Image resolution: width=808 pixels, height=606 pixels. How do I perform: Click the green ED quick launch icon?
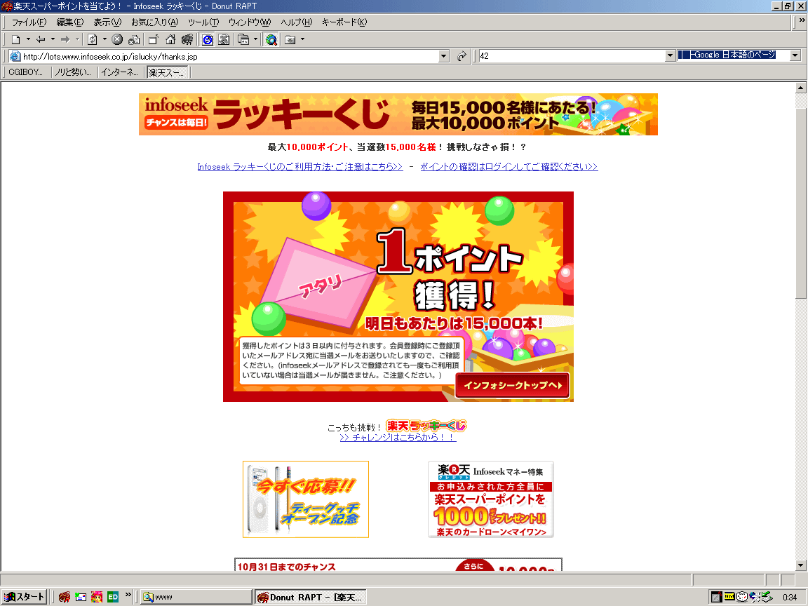(113, 597)
